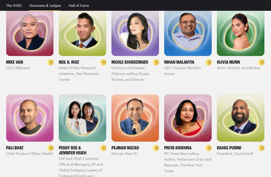The width and height of the screenshot is (271, 177).
Task: Click the yellow arrow next to Pali Bhat
Action: pyautogui.click(x=51, y=148)
